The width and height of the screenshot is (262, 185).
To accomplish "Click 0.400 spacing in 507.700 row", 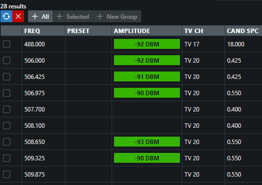I will pos(234,110).
